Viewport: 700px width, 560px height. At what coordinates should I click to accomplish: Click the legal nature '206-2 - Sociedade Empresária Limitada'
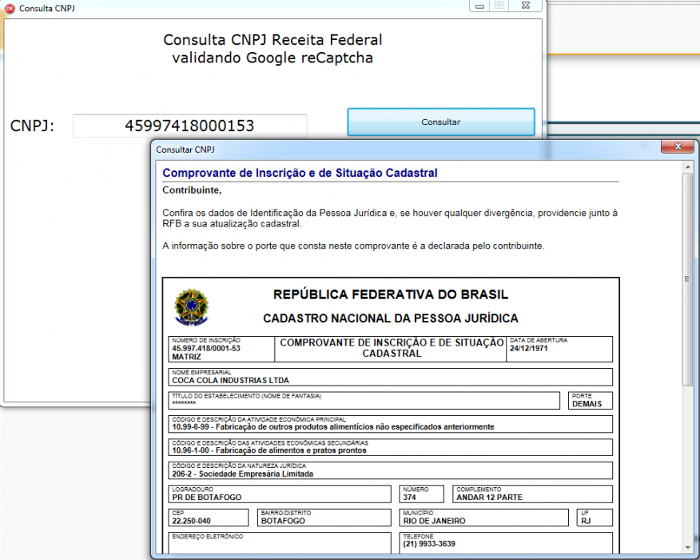[243, 474]
